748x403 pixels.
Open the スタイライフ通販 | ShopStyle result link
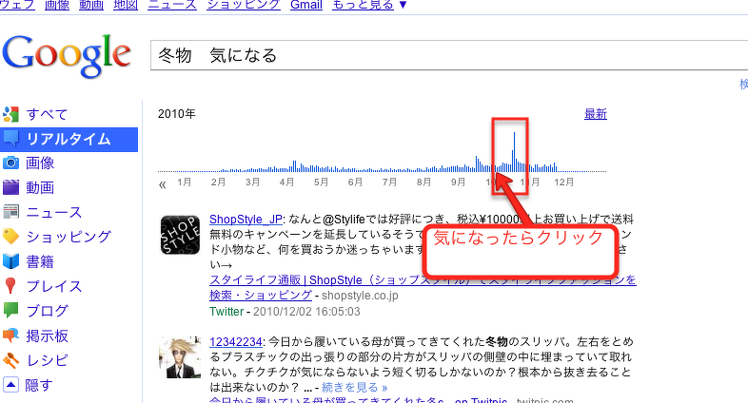coord(423,287)
